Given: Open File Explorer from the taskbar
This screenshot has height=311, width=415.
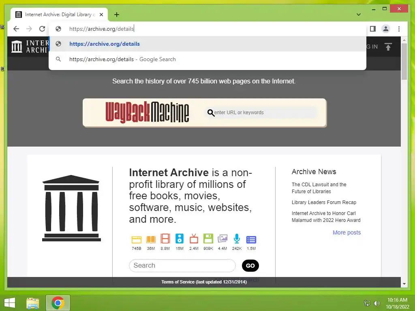Looking at the screenshot, I should (x=33, y=303).
